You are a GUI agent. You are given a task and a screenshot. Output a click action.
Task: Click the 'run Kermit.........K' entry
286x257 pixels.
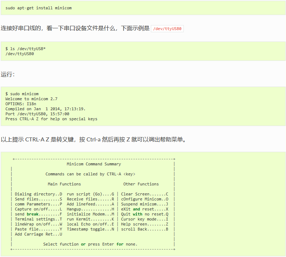point(90,219)
